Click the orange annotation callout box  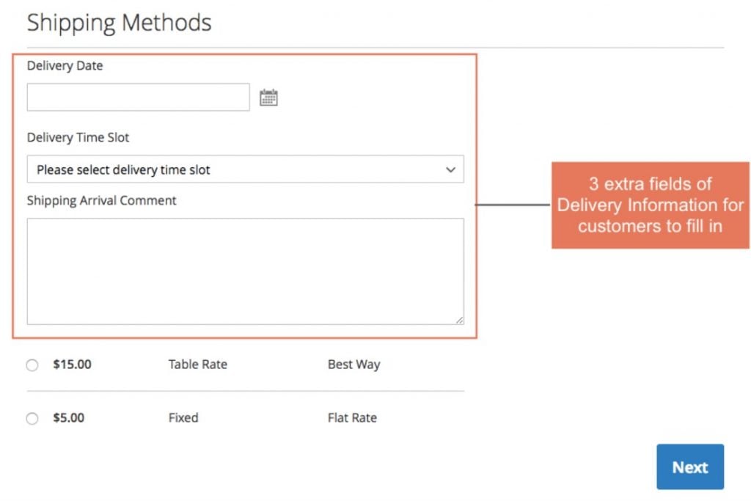(x=650, y=205)
